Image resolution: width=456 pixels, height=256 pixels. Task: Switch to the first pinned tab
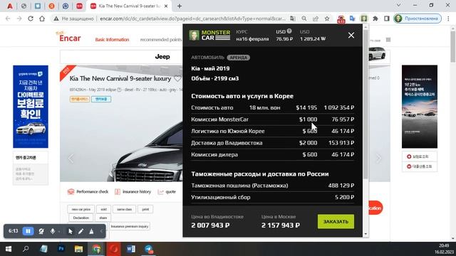[9, 6]
